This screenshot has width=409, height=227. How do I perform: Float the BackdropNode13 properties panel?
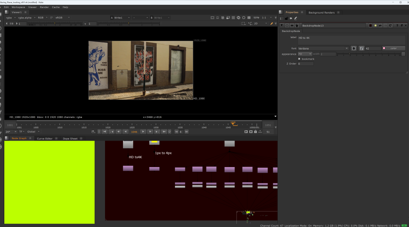[402, 26]
